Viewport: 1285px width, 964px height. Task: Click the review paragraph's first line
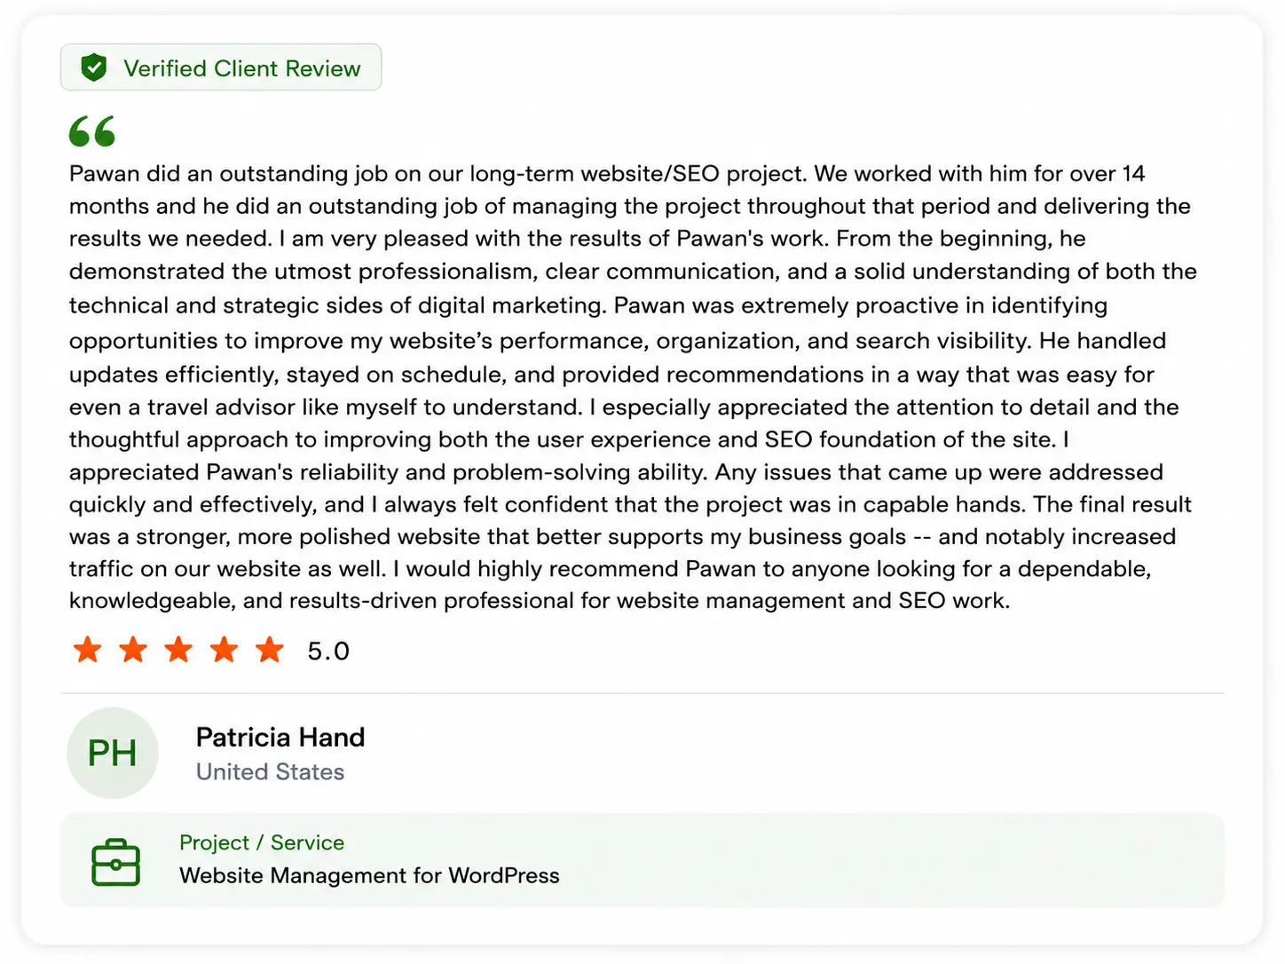(607, 173)
